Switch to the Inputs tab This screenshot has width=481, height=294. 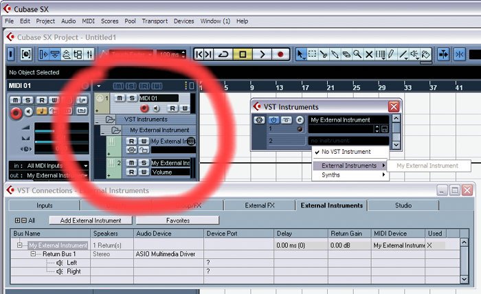point(45,205)
